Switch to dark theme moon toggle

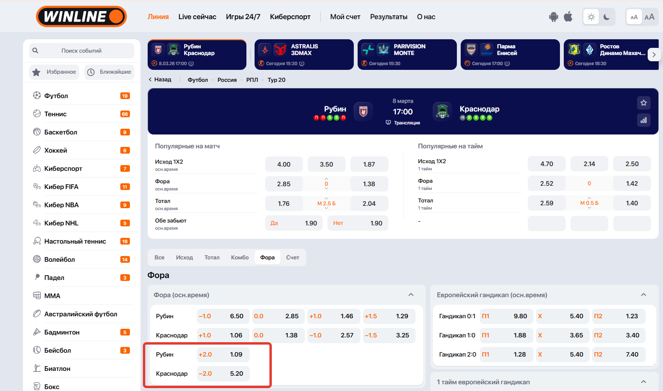tap(606, 17)
